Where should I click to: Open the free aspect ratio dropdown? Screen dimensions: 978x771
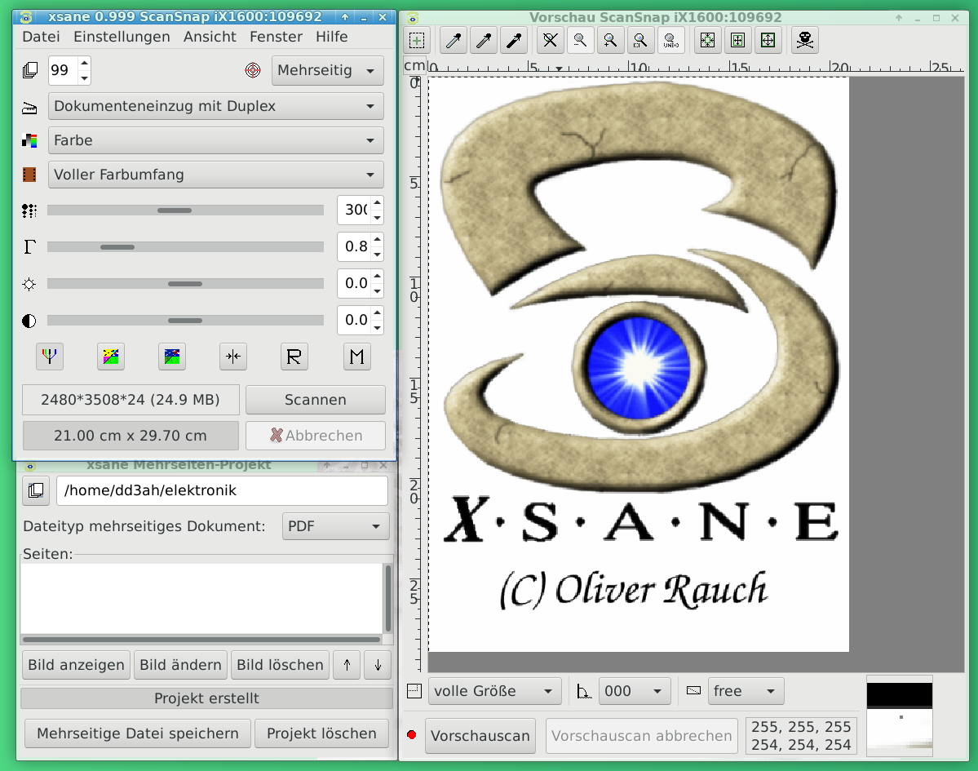[746, 691]
